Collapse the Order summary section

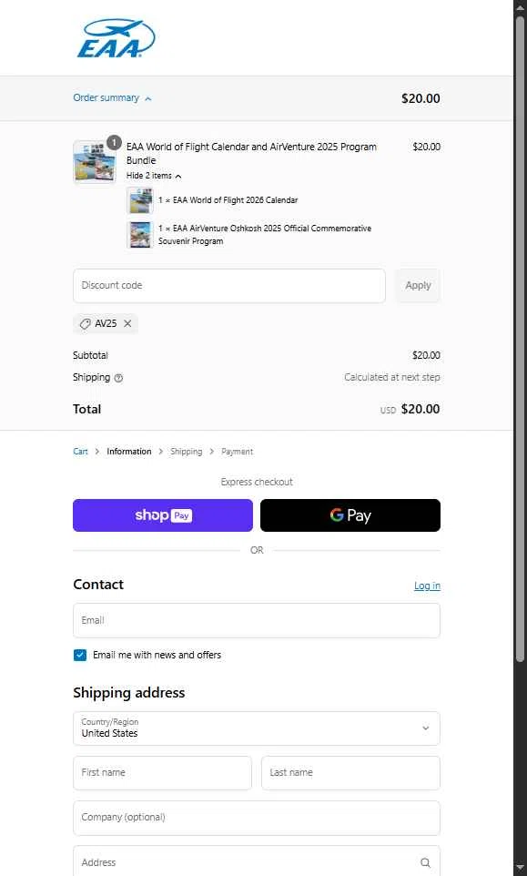pos(112,97)
